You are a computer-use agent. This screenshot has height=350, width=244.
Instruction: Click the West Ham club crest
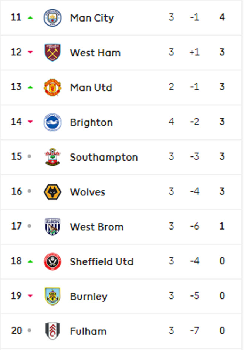(52, 53)
